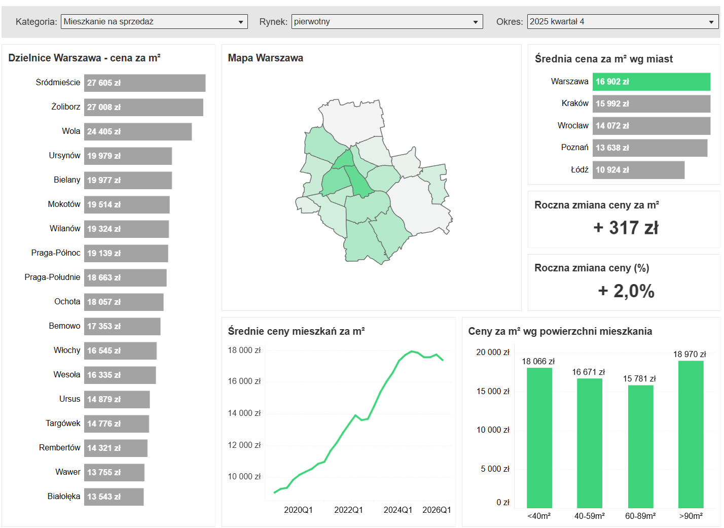Select the Łódź 10 924 zł bar
This screenshot has height=528, width=724.
[638, 170]
